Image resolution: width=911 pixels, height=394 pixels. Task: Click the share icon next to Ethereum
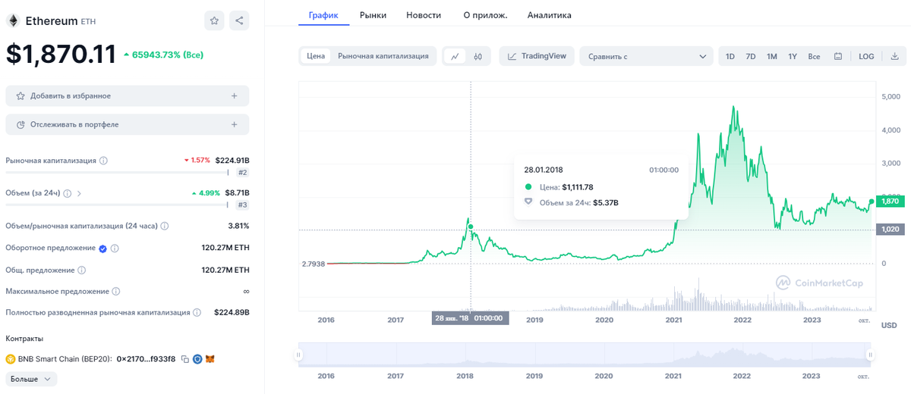click(239, 21)
